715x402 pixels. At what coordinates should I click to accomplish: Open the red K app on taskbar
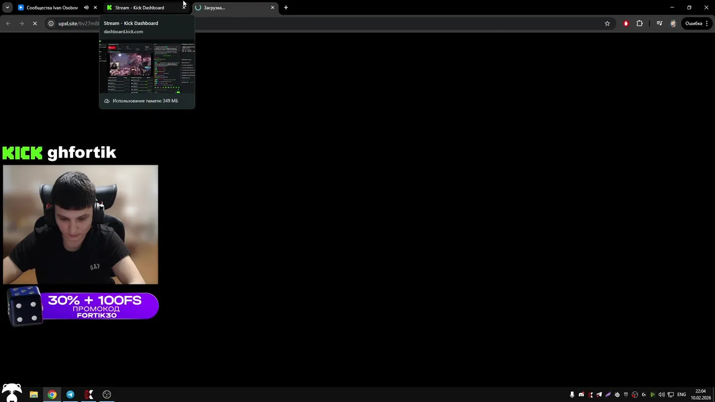point(89,395)
